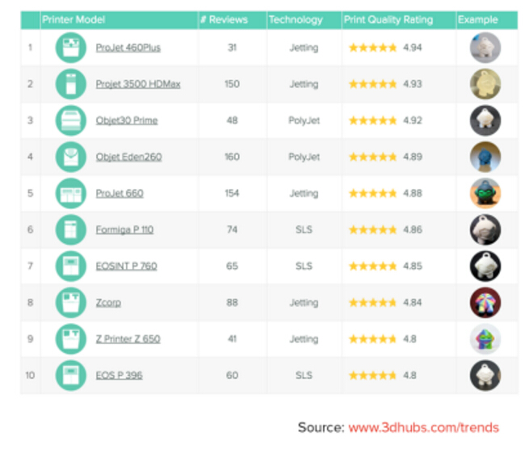Click the Z Printer Z 650 printer icon

click(71, 339)
